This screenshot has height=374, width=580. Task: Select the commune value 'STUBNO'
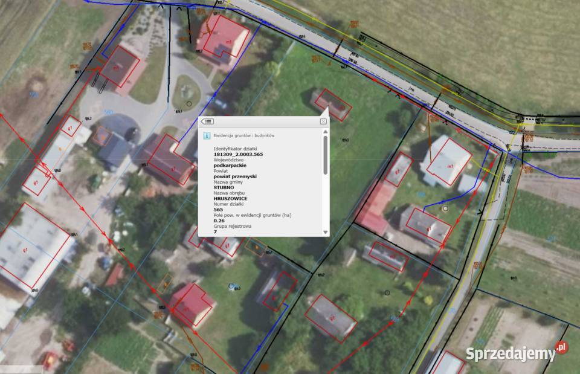(224, 187)
